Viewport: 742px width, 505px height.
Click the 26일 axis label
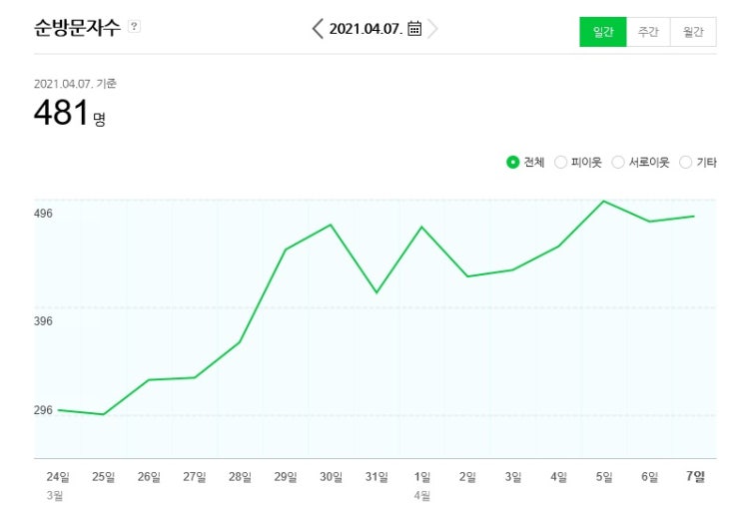[149, 477]
